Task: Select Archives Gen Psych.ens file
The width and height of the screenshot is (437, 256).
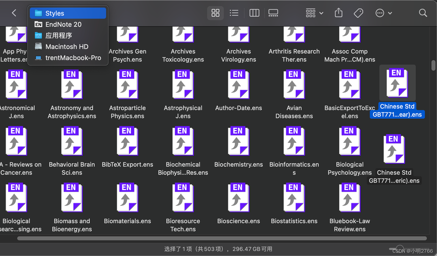Action: click(128, 45)
